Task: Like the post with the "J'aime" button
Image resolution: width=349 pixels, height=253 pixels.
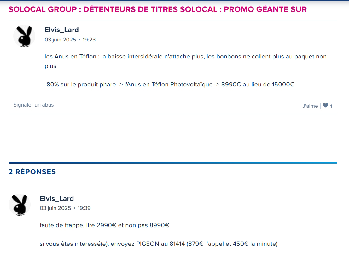Action: [310, 106]
